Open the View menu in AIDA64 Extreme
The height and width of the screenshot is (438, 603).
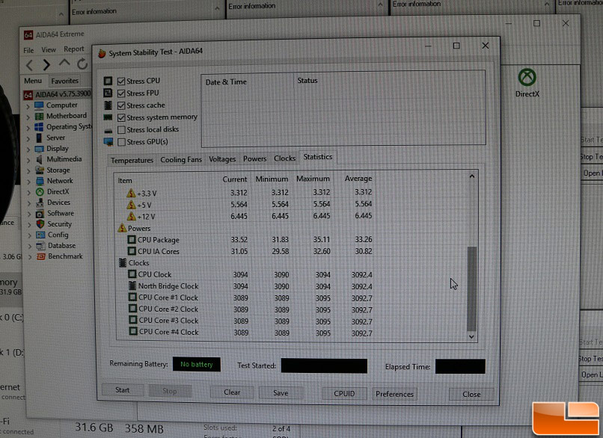click(49, 49)
